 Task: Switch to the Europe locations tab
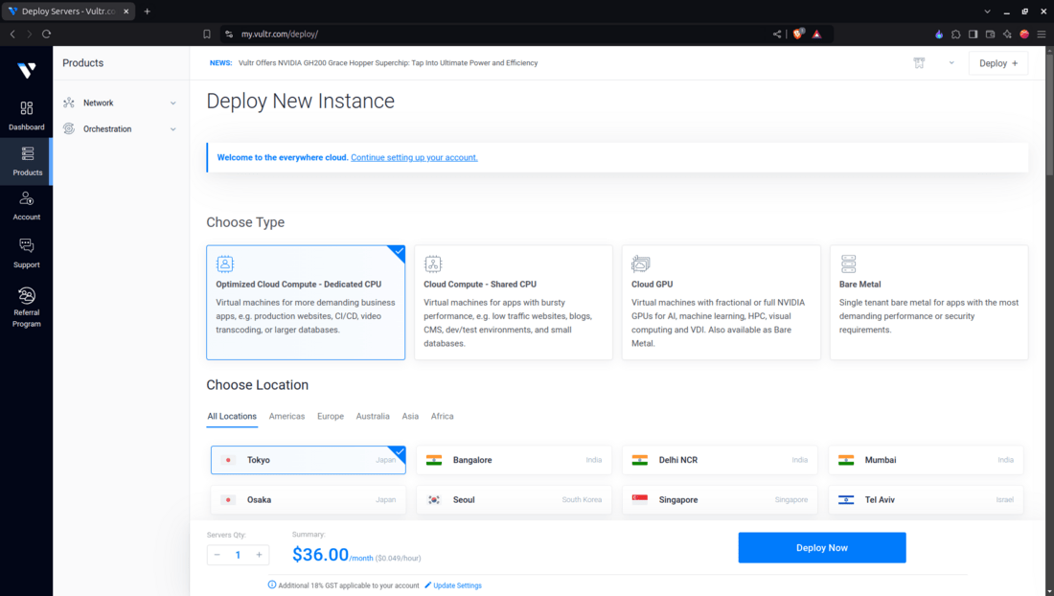pos(330,417)
